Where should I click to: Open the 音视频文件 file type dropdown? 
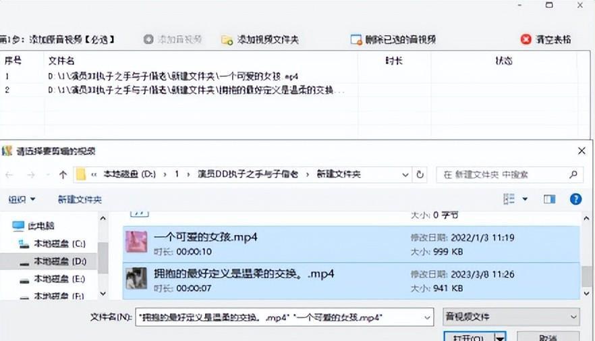pyautogui.click(x=511, y=317)
